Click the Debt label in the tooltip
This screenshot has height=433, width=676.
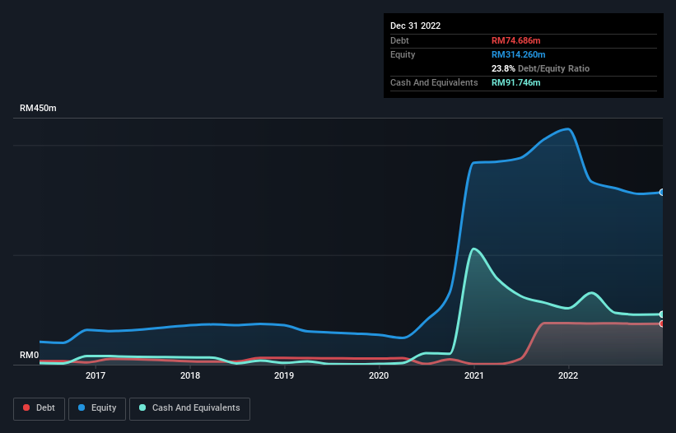pyautogui.click(x=399, y=40)
